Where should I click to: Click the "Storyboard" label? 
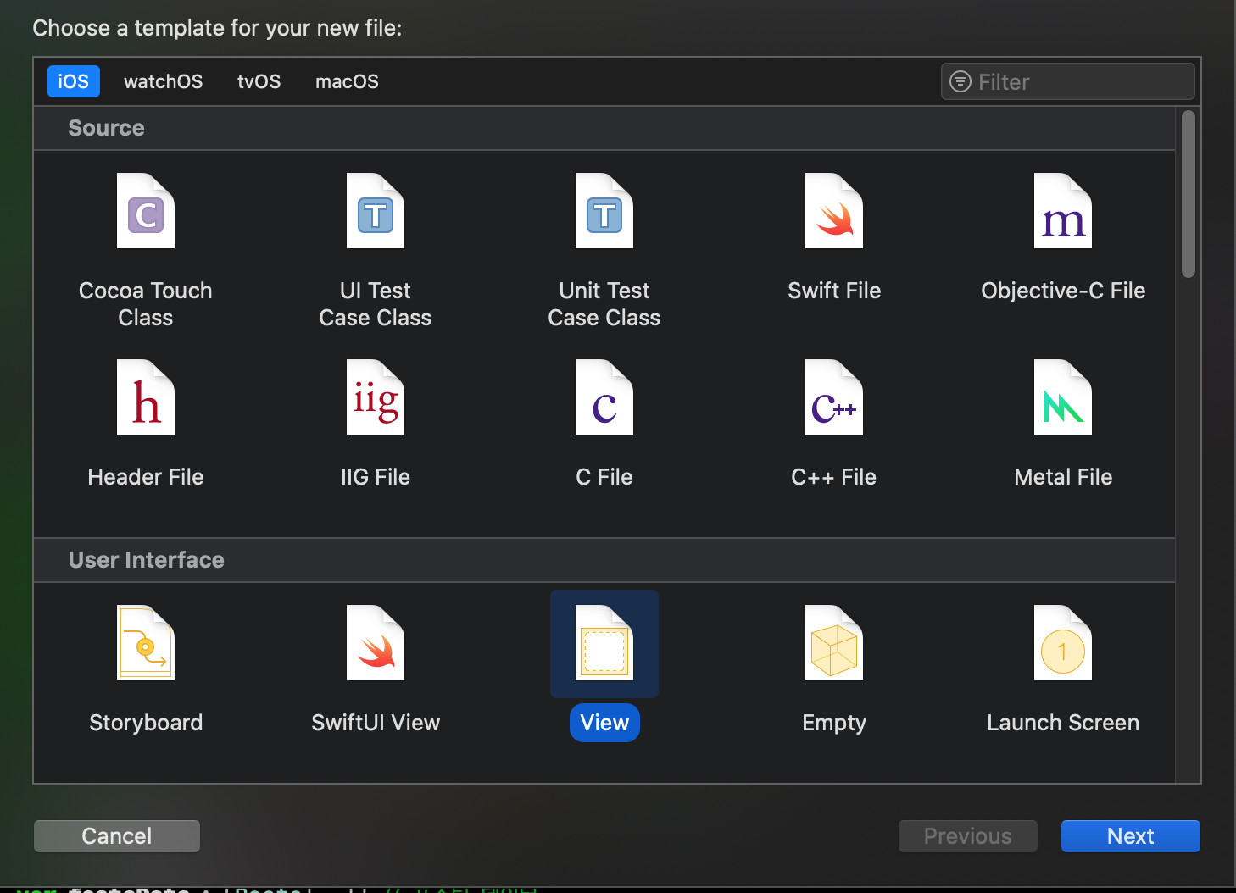pyautogui.click(x=146, y=723)
